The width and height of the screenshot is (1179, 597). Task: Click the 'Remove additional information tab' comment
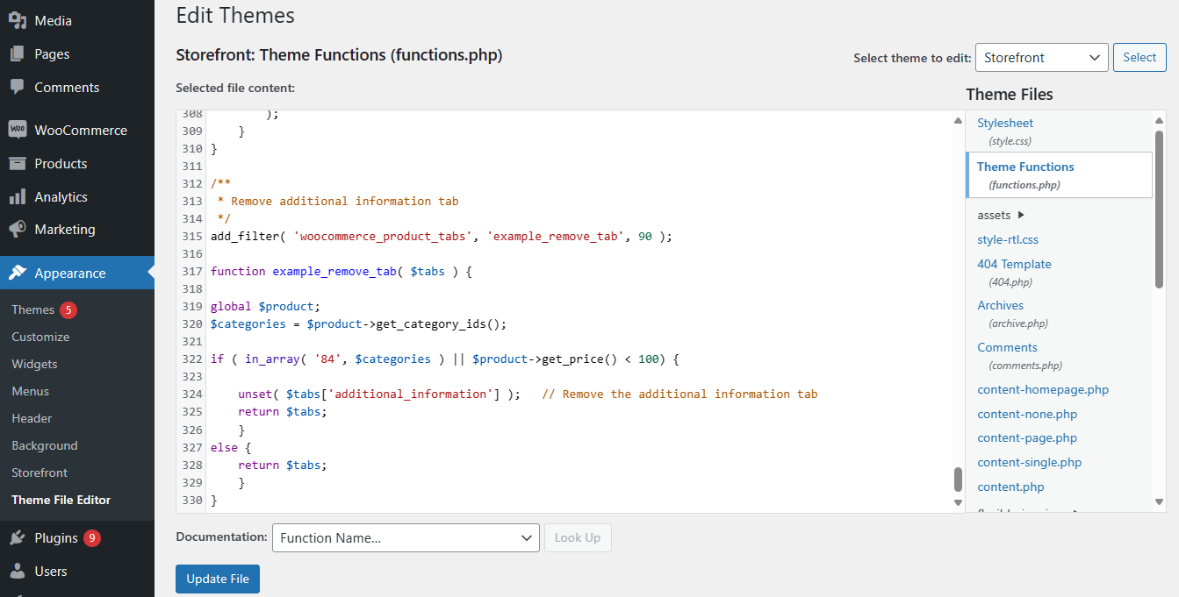(345, 201)
